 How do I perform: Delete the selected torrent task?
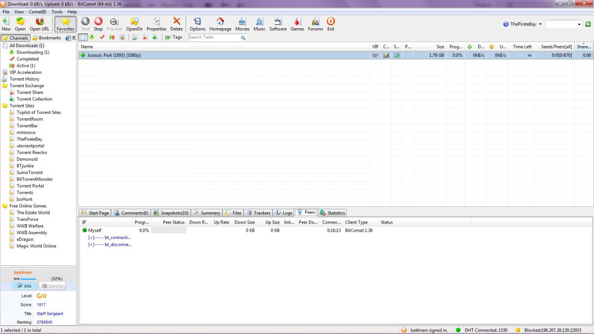pyautogui.click(x=177, y=24)
